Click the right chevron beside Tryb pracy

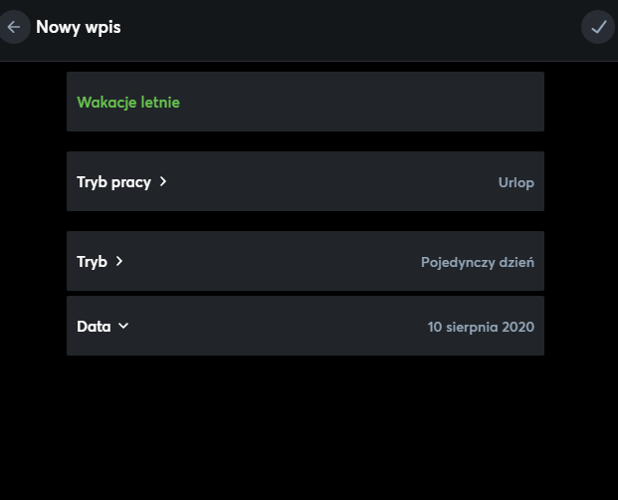tap(163, 181)
